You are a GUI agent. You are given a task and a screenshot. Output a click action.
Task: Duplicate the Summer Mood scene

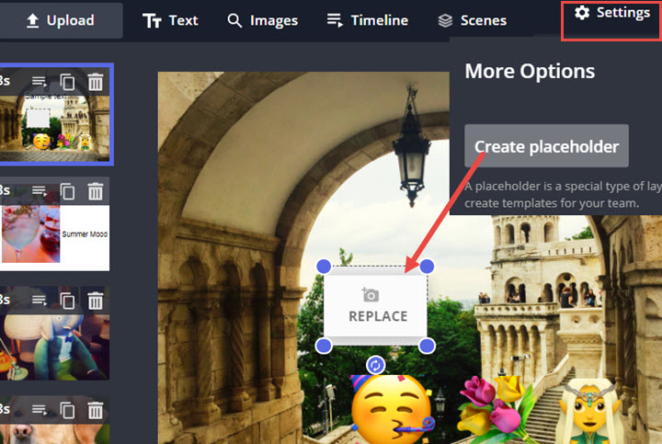pos(67,191)
